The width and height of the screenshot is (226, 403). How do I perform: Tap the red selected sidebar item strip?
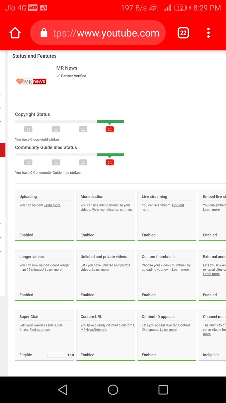[x=3, y=150]
